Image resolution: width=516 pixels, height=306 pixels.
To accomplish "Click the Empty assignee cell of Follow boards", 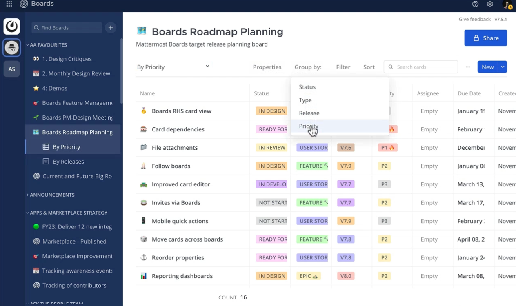I will [x=429, y=166].
